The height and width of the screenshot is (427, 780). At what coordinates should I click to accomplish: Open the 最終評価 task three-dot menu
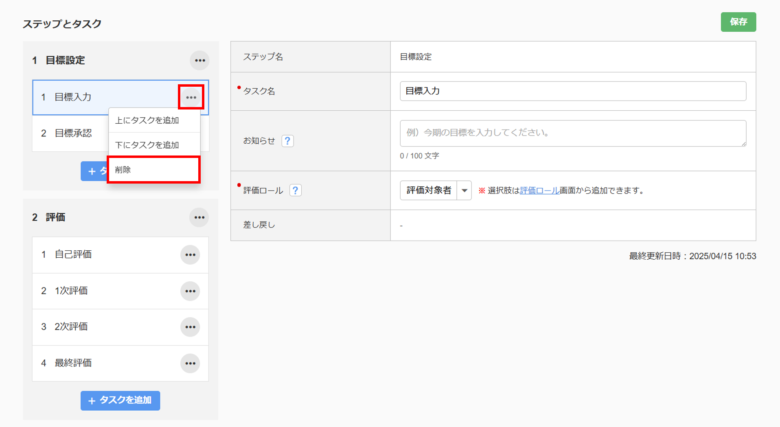pyautogui.click(x=190, y=363)
